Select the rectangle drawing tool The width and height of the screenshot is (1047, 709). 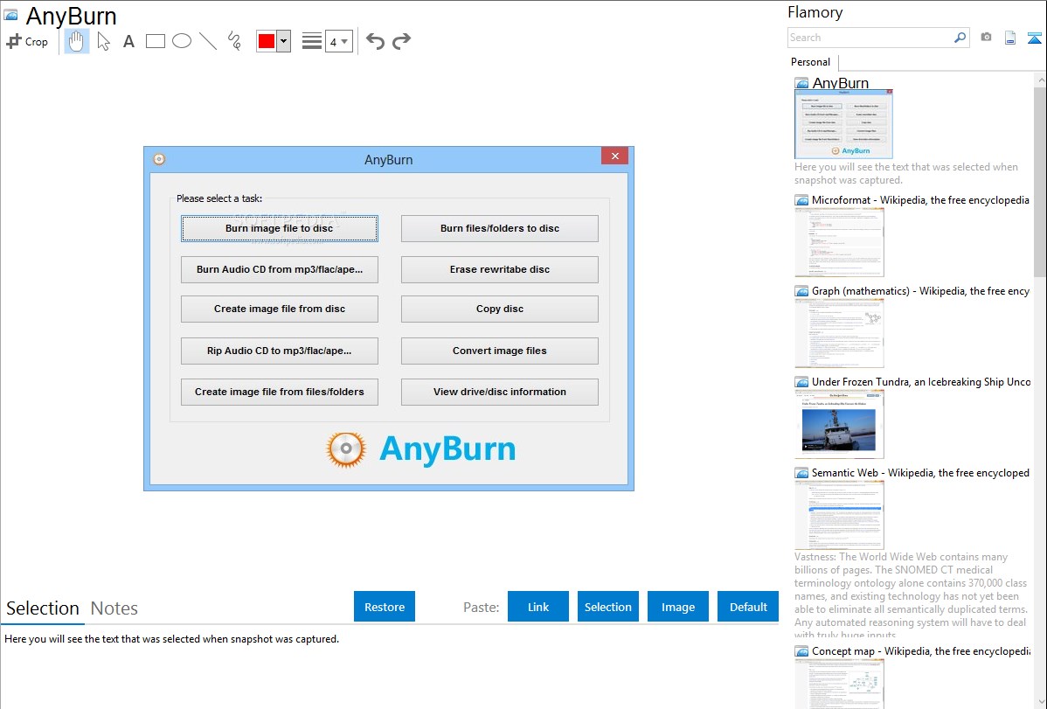(156, 41)
